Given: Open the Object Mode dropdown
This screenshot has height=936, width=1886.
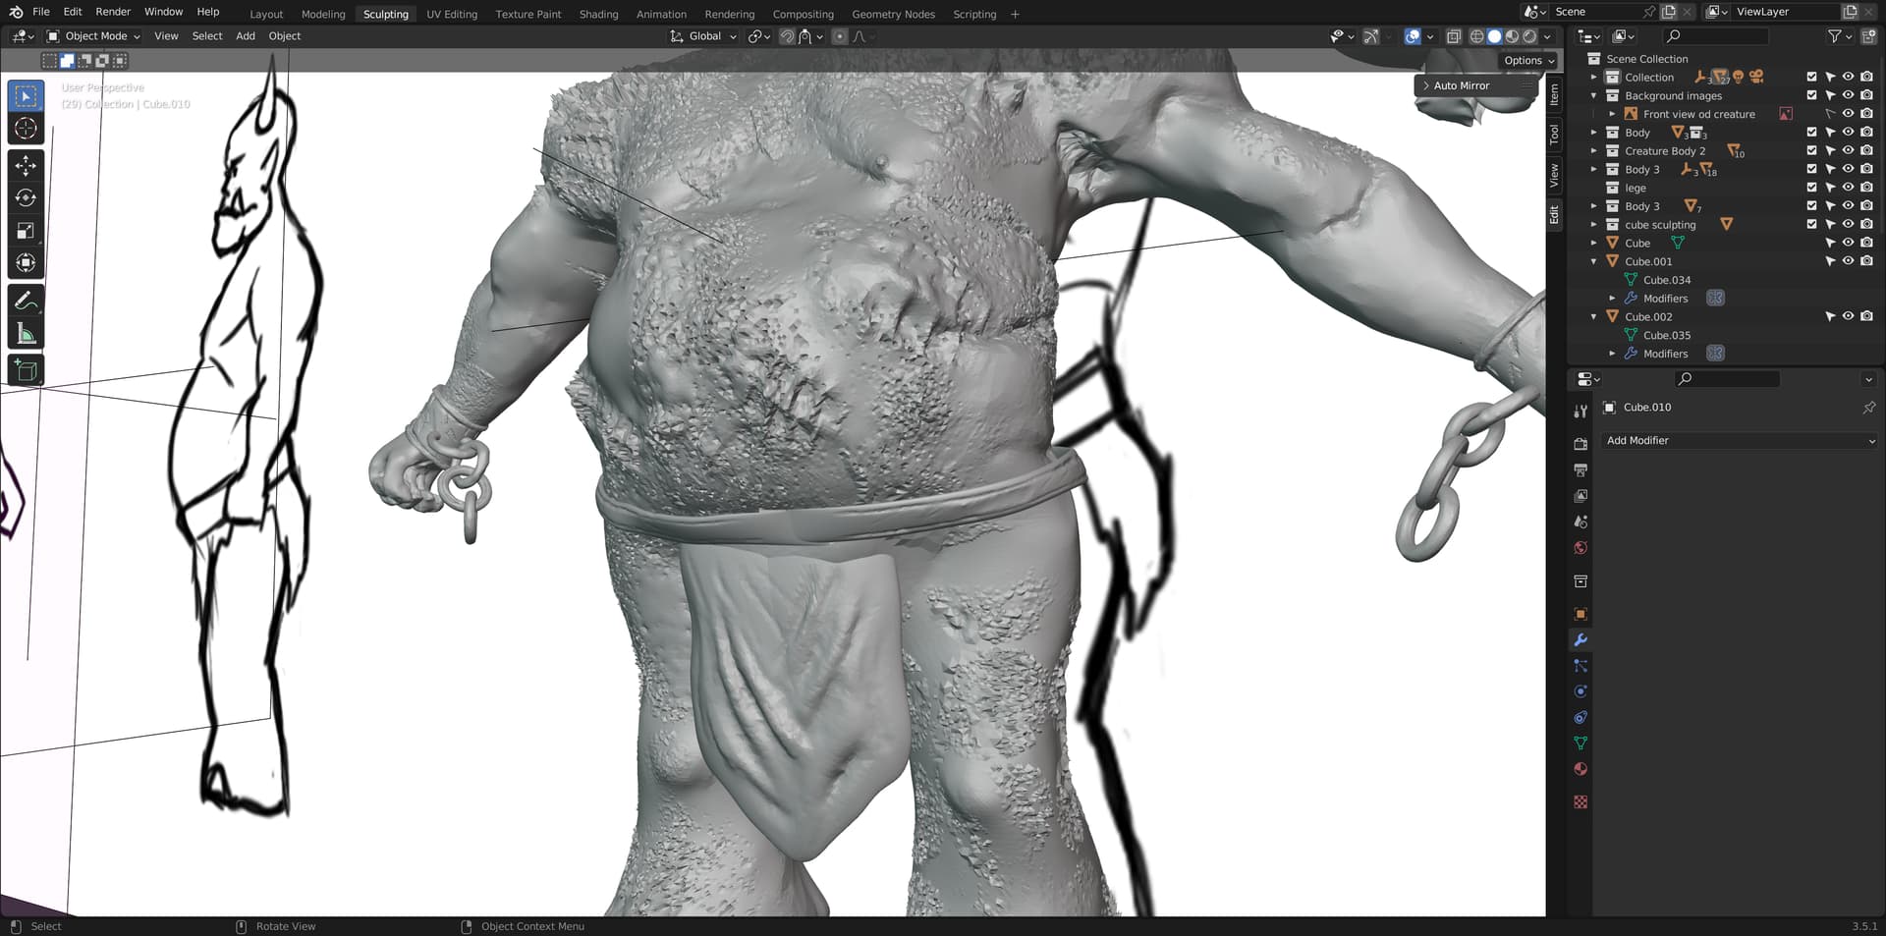Looking at the screenshot, I should coord(94,36).
